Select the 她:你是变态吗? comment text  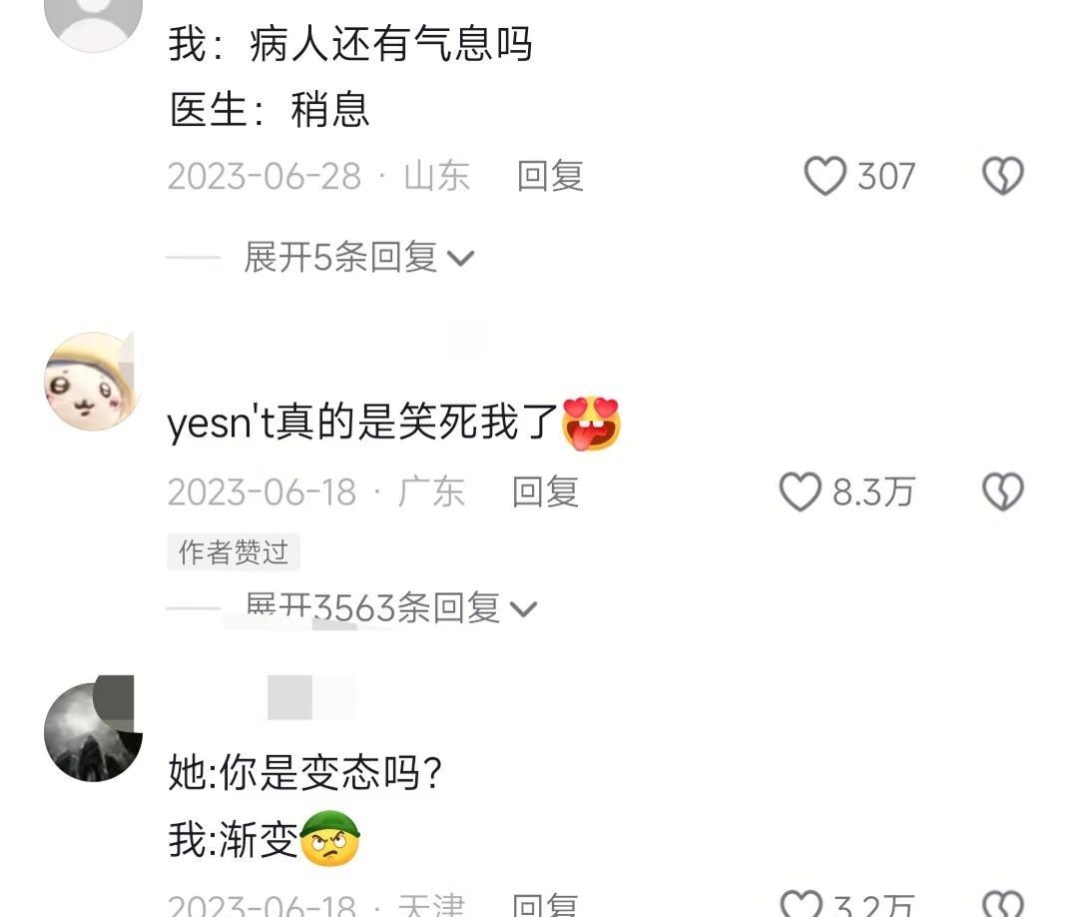click(x=305, y=772)
